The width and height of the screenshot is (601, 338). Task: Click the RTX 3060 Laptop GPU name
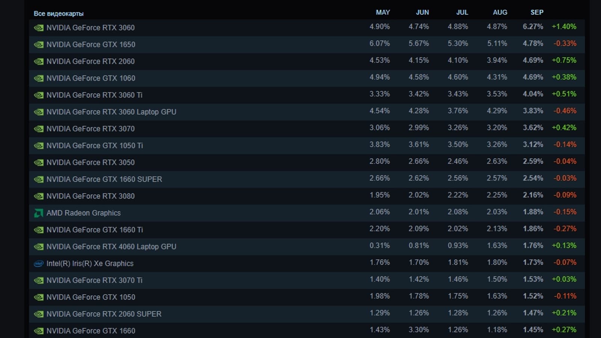[111, 112]
